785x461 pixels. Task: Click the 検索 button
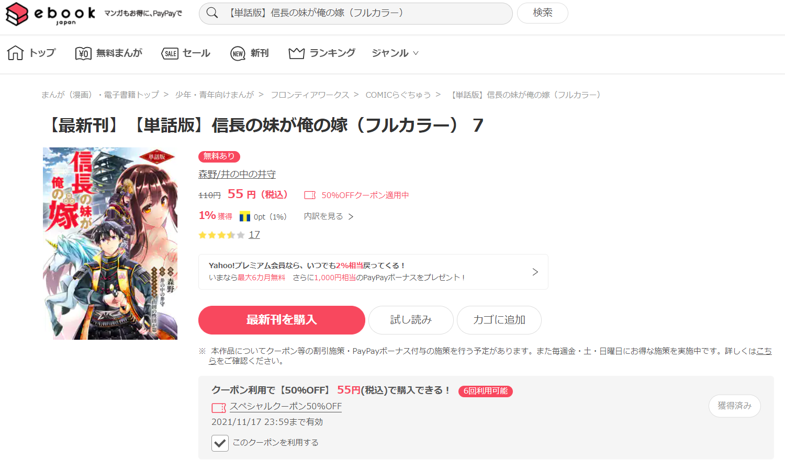(x=543, y=13)
